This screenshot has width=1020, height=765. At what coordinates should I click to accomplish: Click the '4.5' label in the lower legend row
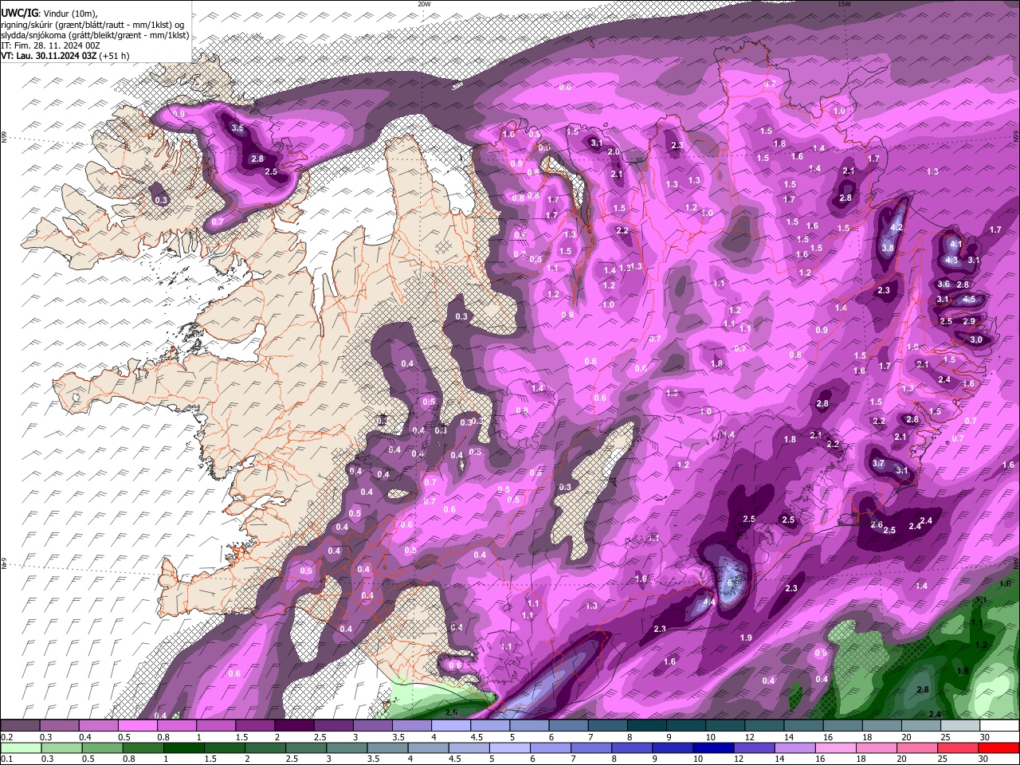click(455, 759)
